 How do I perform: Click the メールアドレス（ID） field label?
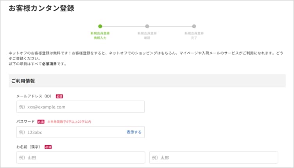34,96
